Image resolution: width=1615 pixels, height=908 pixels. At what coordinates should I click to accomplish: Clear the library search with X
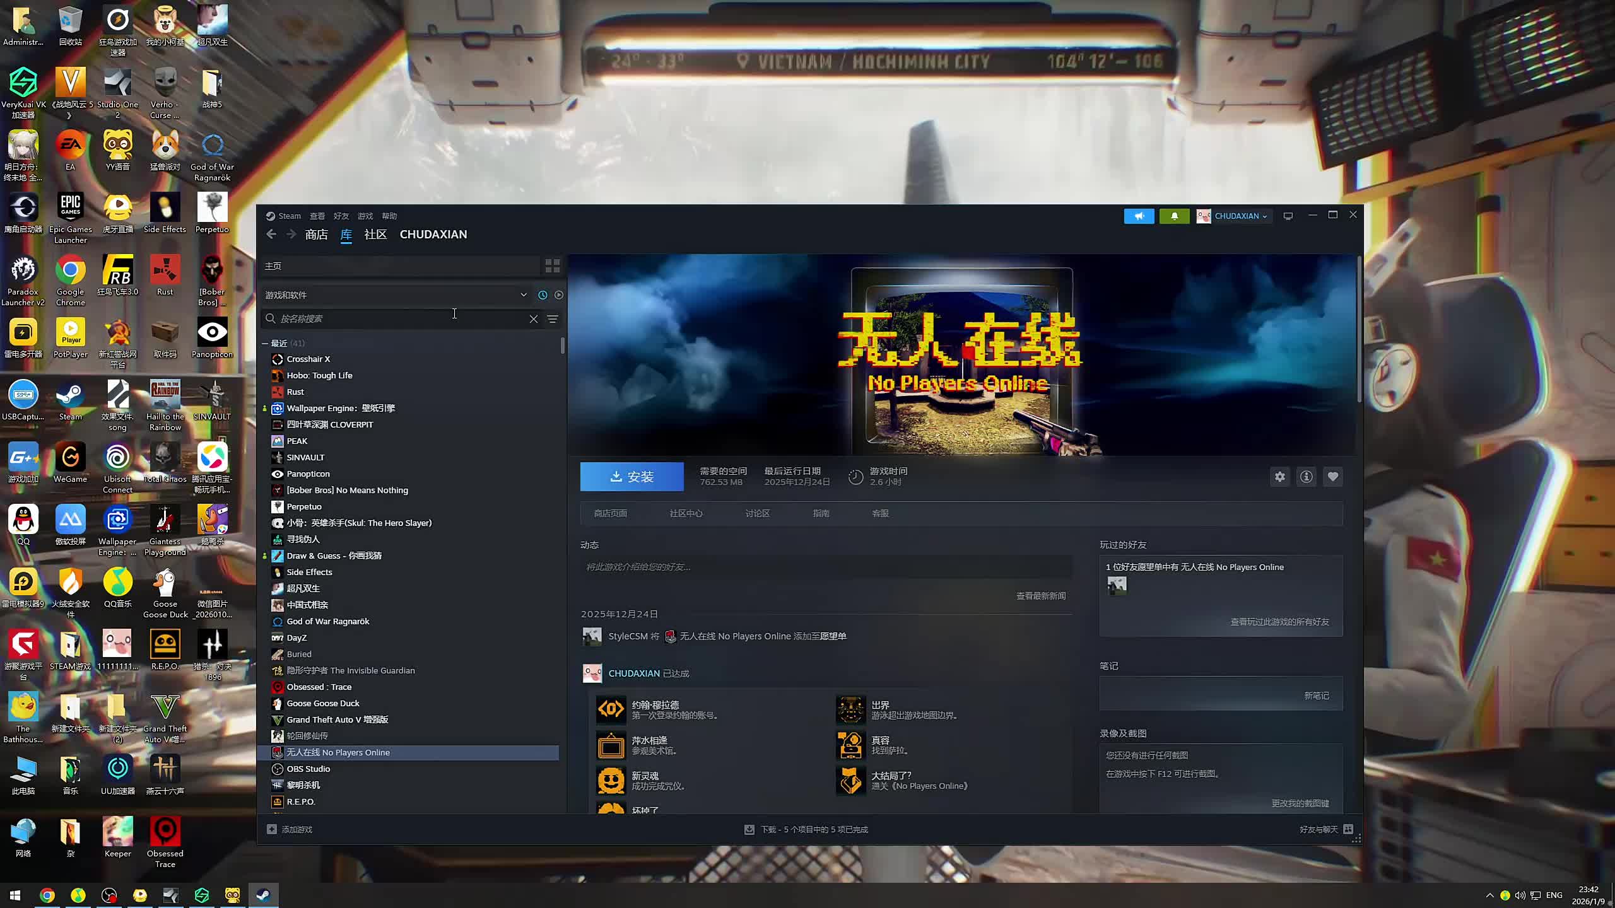(534, 319)
